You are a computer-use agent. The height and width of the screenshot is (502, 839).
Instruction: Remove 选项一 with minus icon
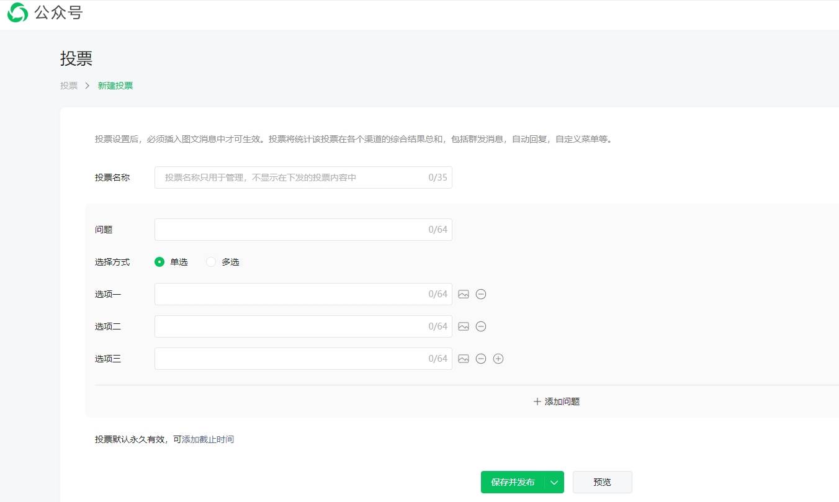(481, 294)
